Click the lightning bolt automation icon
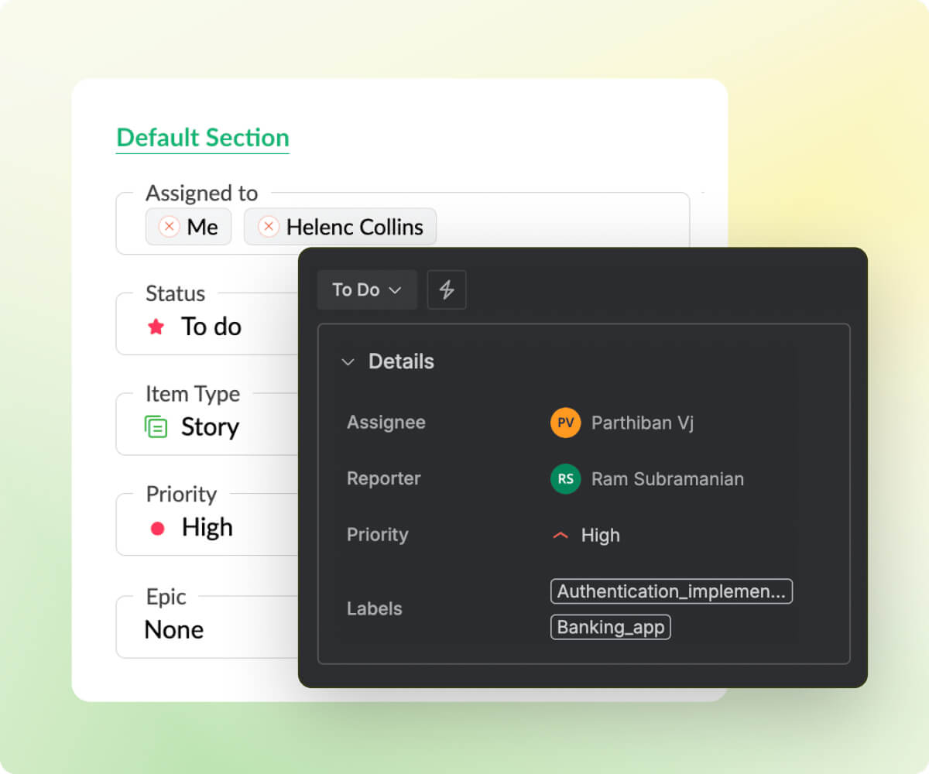 coord(447,289)
